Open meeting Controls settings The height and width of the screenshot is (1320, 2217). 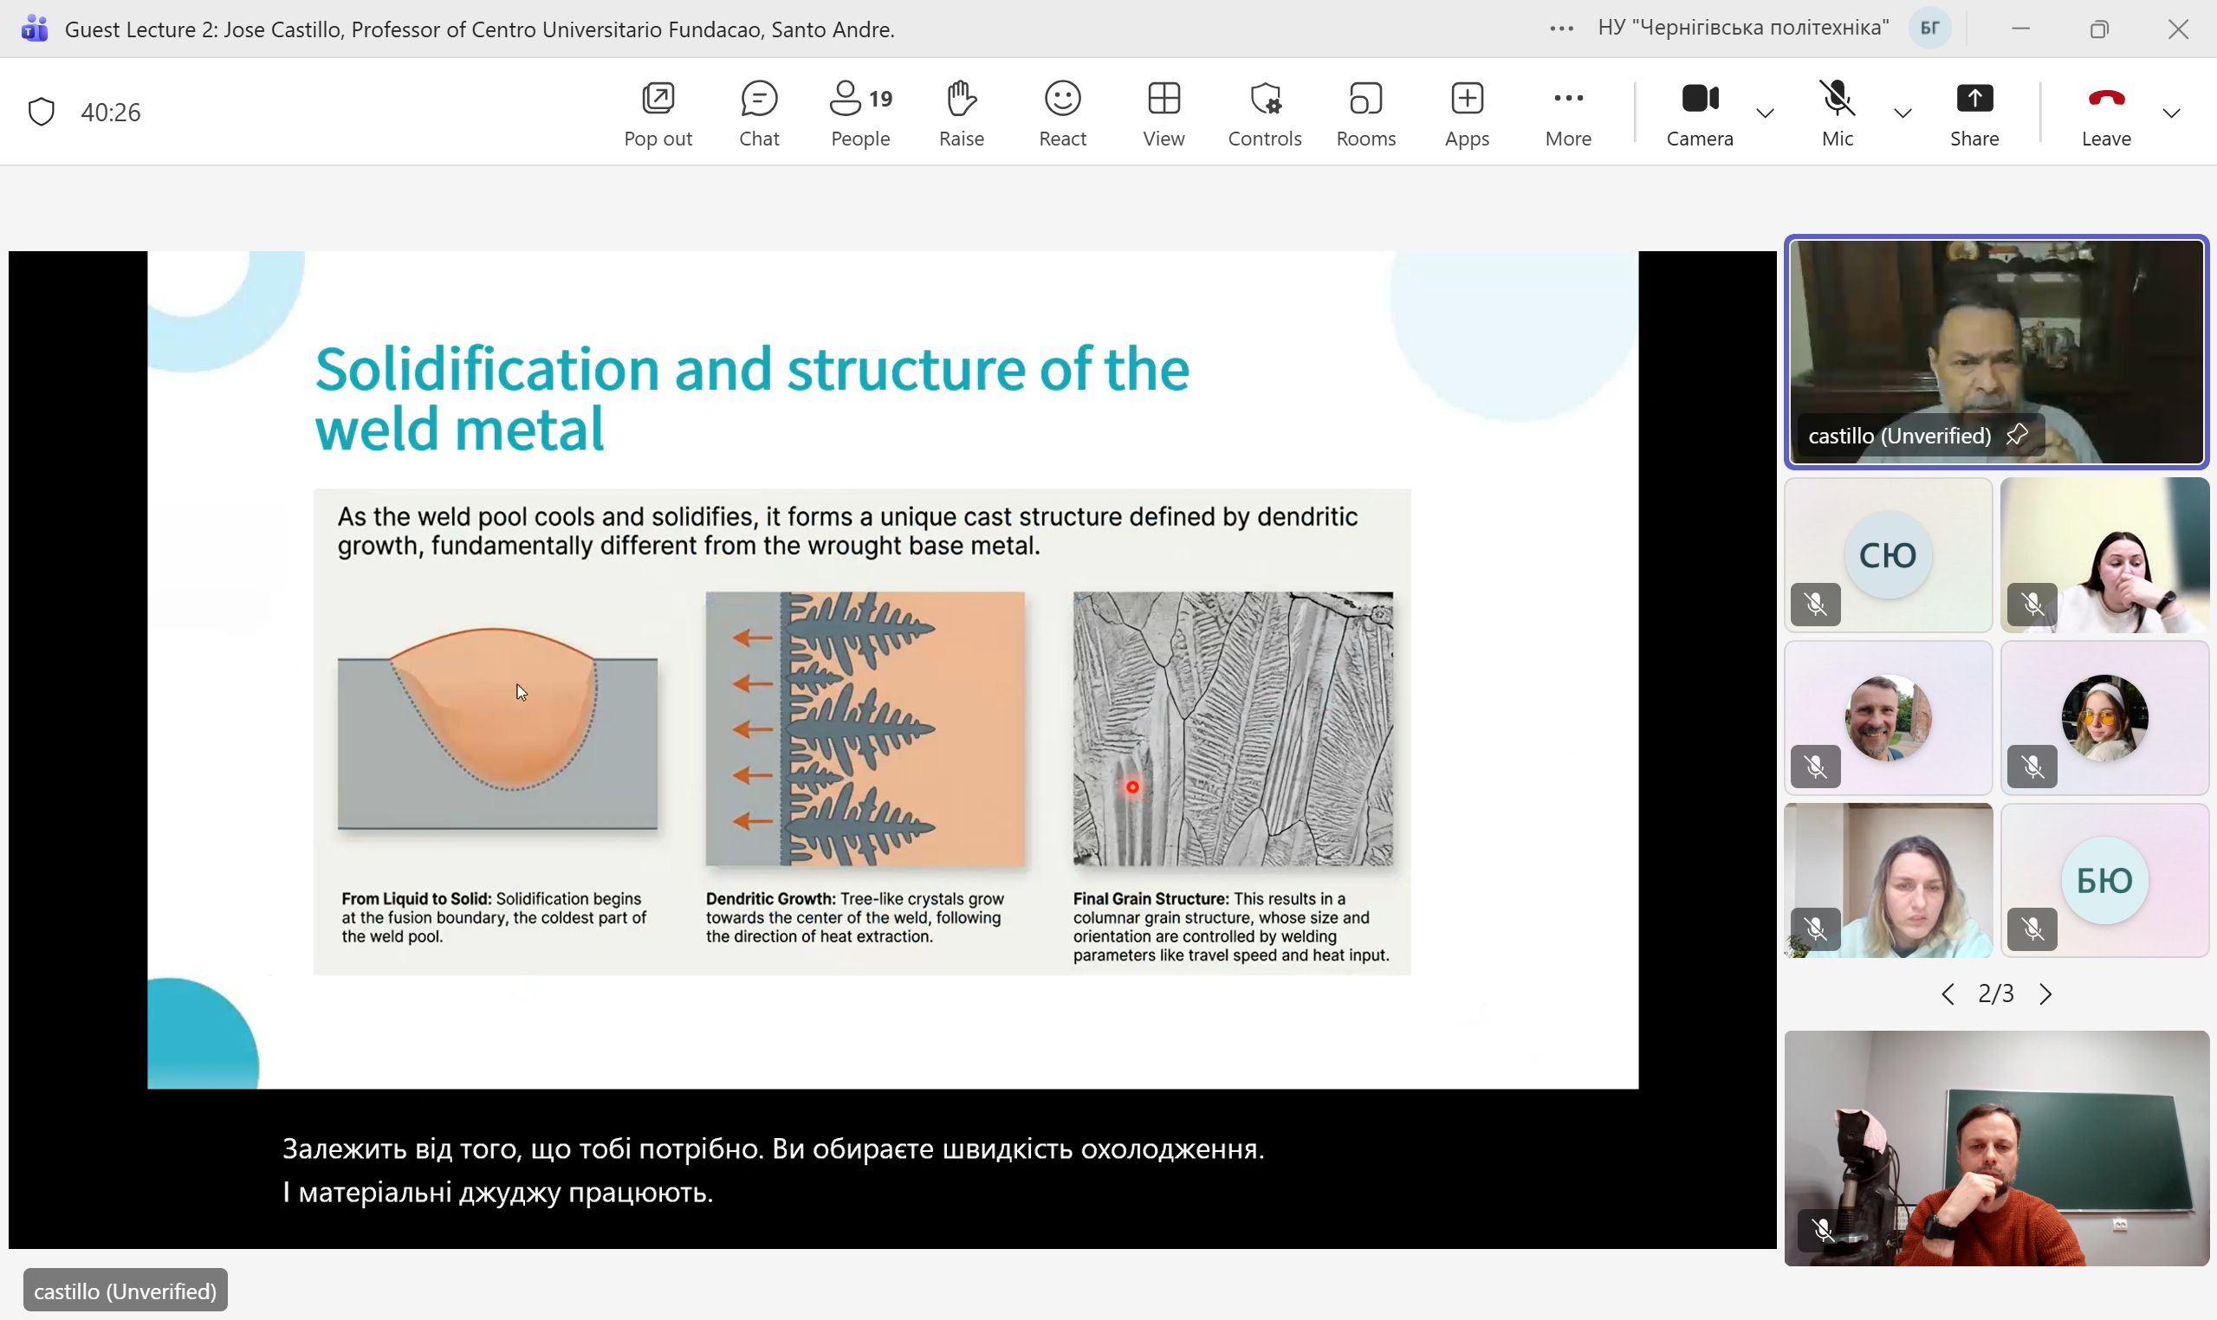[1264, 113]
